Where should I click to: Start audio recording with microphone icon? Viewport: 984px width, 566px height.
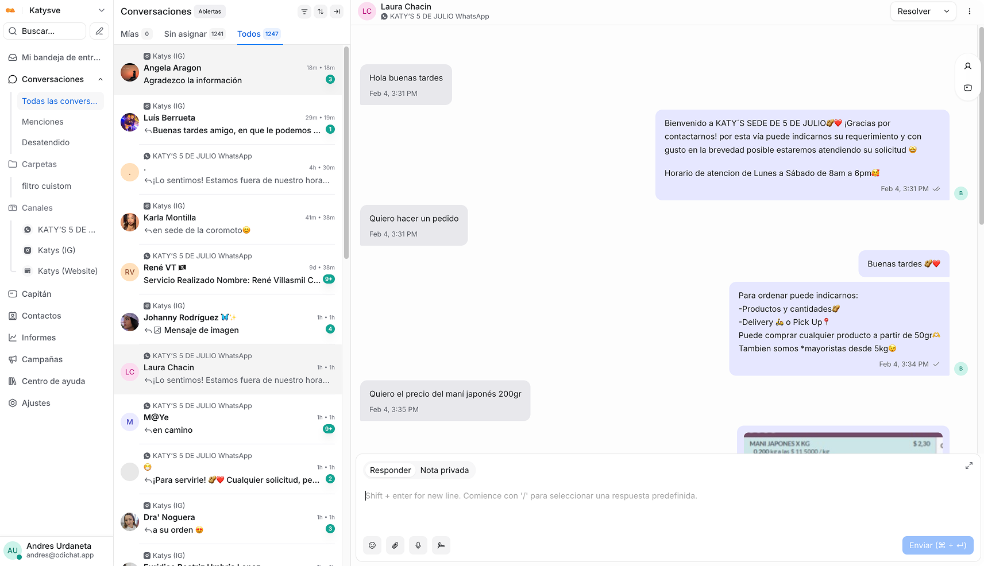[x=418, y=545]
